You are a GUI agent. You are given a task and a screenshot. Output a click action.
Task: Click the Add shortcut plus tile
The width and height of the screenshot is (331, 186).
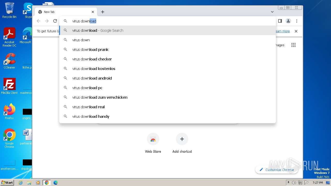coord(182,143)
